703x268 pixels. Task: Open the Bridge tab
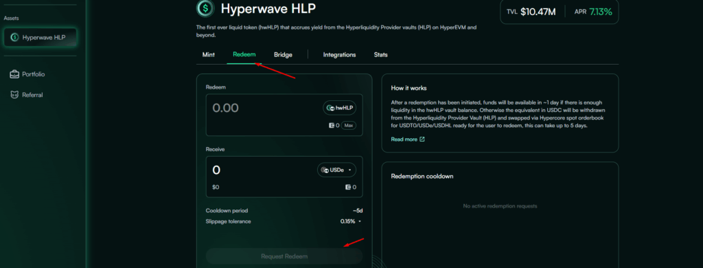click(x=283, y=55)
